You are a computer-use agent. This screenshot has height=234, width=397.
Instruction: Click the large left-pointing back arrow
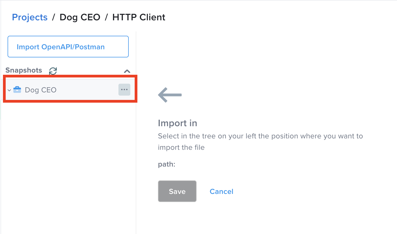170,95
